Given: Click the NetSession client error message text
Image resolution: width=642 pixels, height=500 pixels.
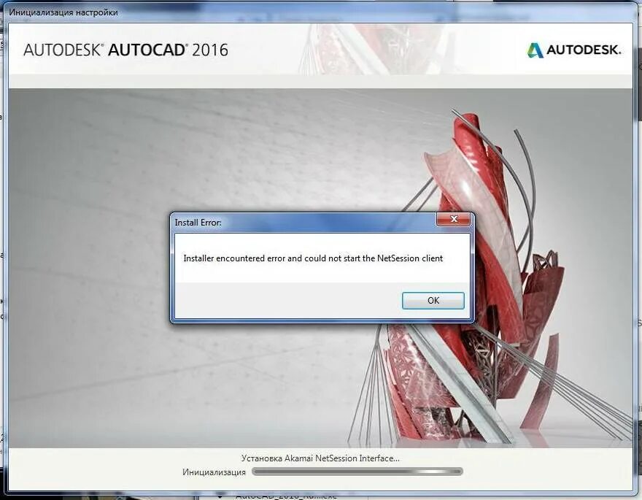Looking at the screenshot, I should coord(313,258).
